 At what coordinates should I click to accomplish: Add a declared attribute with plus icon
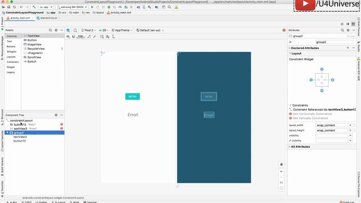click(x=348, y=48)
